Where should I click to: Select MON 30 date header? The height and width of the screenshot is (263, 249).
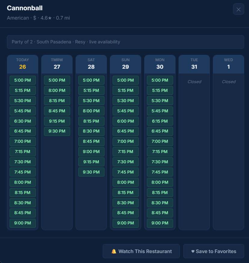click(x=160, y=64)
